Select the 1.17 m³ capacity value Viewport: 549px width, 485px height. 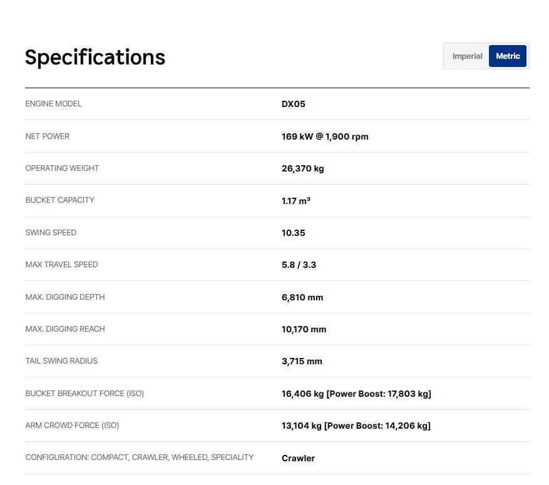pyautogui.click(x=296, y=201)
